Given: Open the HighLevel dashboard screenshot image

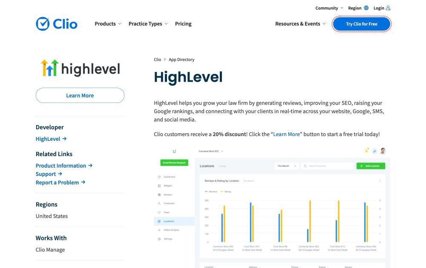Looking at the screenshot, I should (x=272, y=208).
